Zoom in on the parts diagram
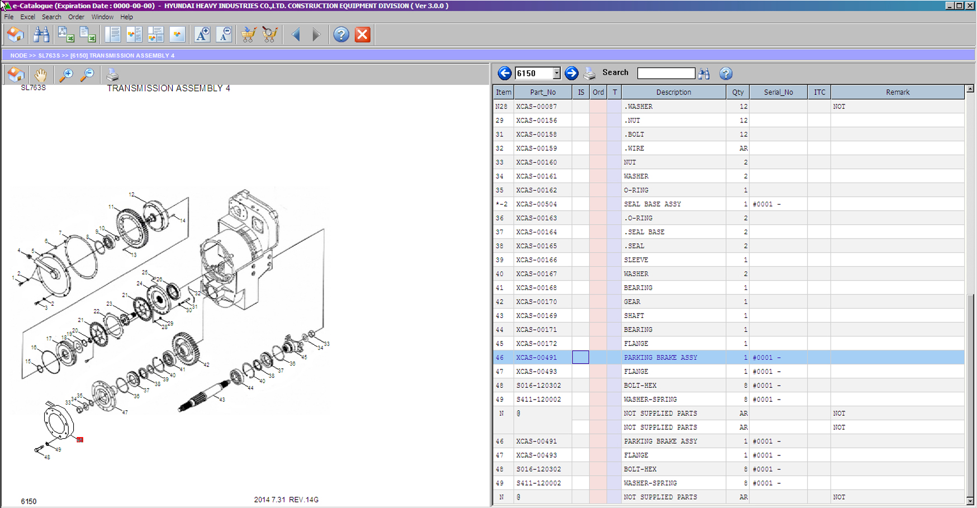This screenshot has height=508, width=977. 67,74
